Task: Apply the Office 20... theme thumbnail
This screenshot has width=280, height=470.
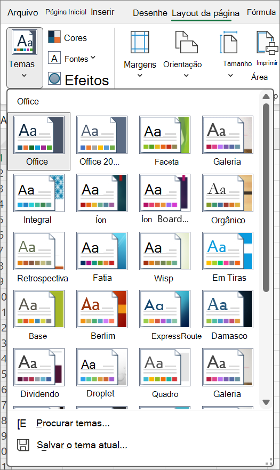Action: point(102,135)
